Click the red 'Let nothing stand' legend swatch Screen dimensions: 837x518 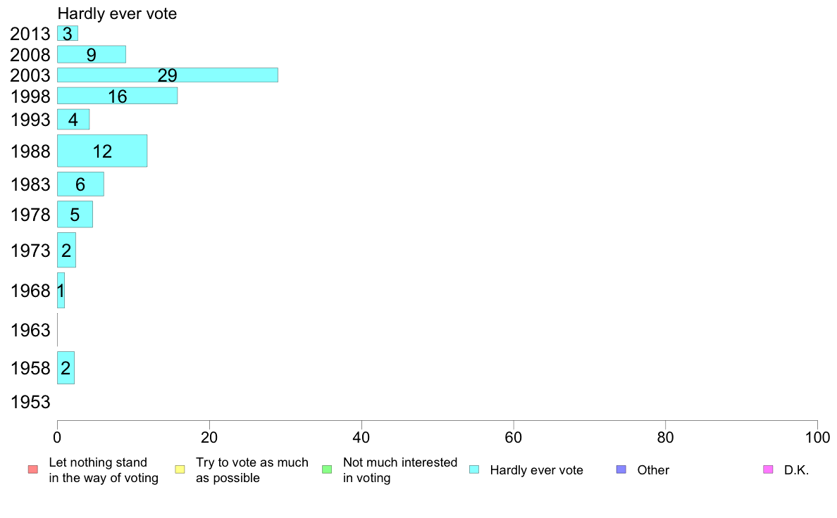pos(33,469)
